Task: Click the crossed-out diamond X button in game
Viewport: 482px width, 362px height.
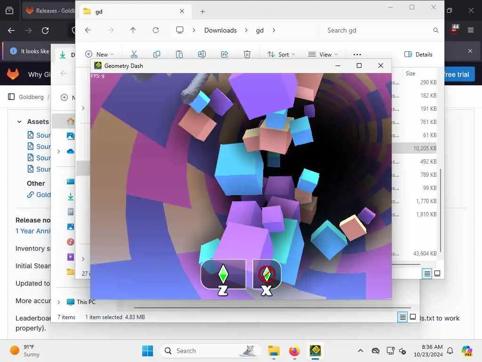Action: pyautogui.click(x=266, y=274)
